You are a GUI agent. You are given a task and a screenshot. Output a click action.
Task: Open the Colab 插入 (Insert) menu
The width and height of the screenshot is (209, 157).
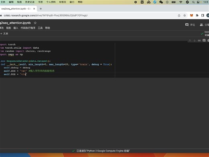pos(16,28)
